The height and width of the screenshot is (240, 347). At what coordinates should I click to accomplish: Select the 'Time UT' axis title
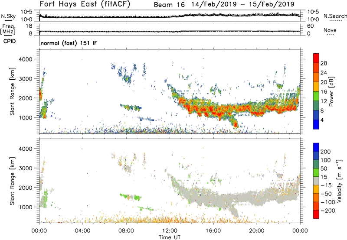[x=170, y=237]
